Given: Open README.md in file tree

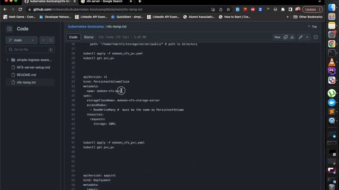Looking at the screenshot, I should tap(26, 75).
